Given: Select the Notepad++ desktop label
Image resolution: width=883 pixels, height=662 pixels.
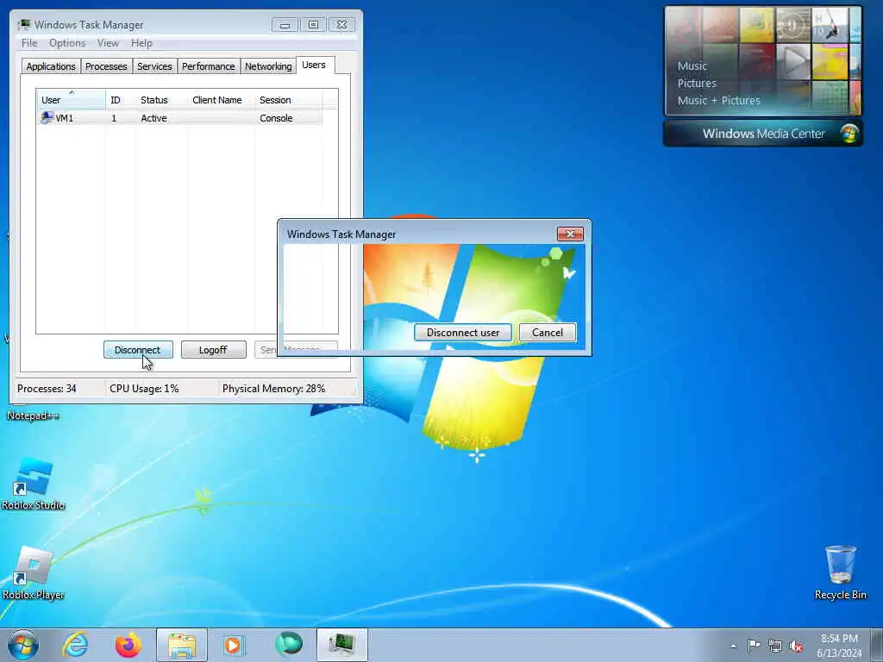Looking at the screenshot, I should coord(34,415).
